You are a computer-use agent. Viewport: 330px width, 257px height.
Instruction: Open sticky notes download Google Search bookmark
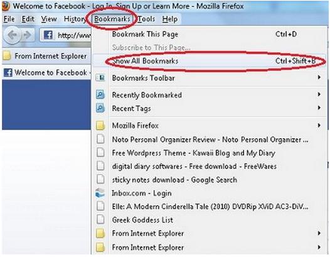click(x=210, y=180)
